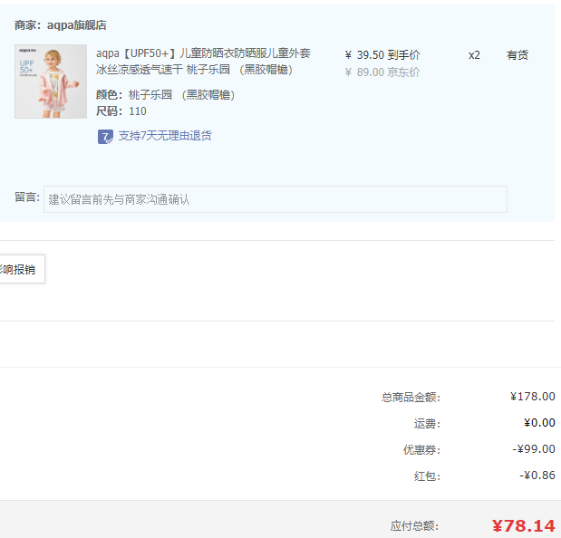Select the ¥ 89.00 京东价 price

pos(382,72)
